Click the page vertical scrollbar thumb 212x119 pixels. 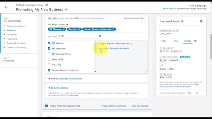coord(211,47)
